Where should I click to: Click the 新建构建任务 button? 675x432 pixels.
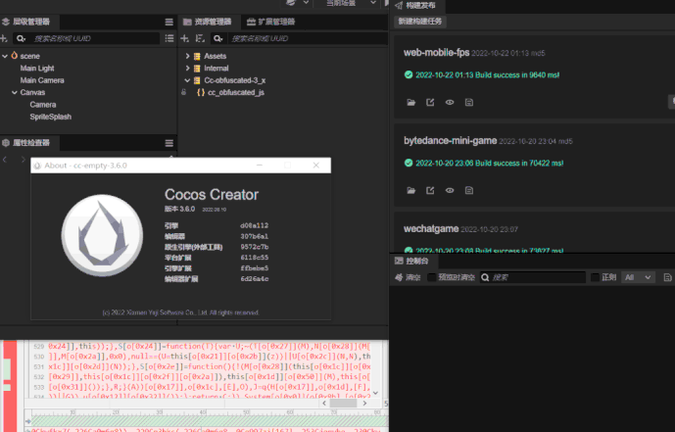coord(420,22)
